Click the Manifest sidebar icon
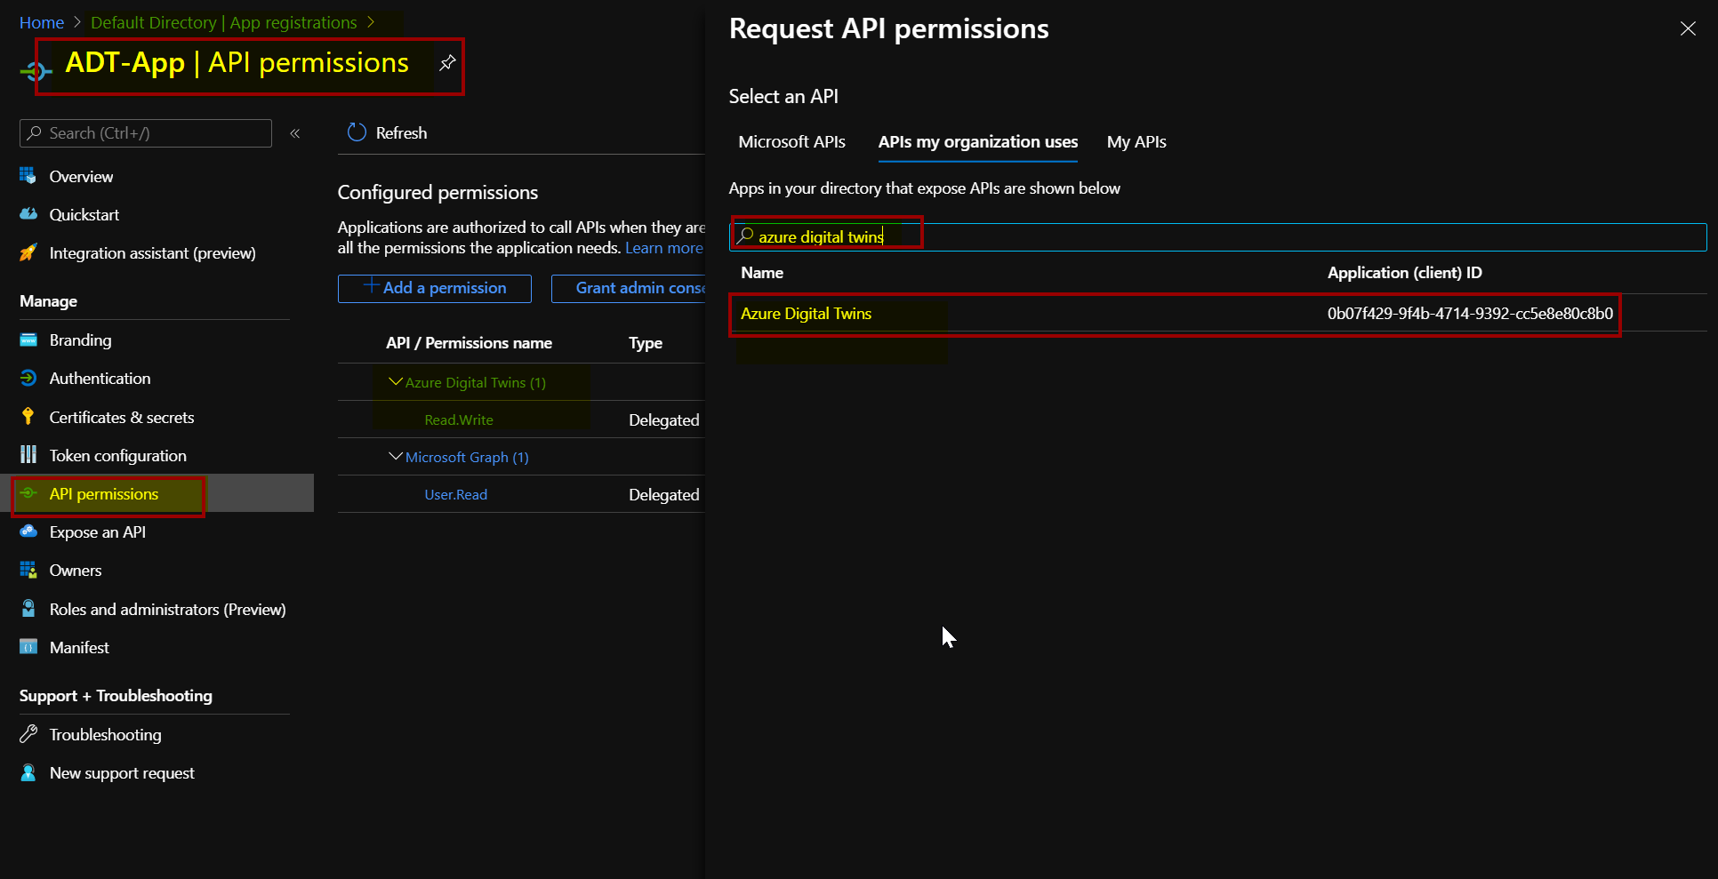The width and height of the screenshot is (1718, 879). tap(28, 647)
